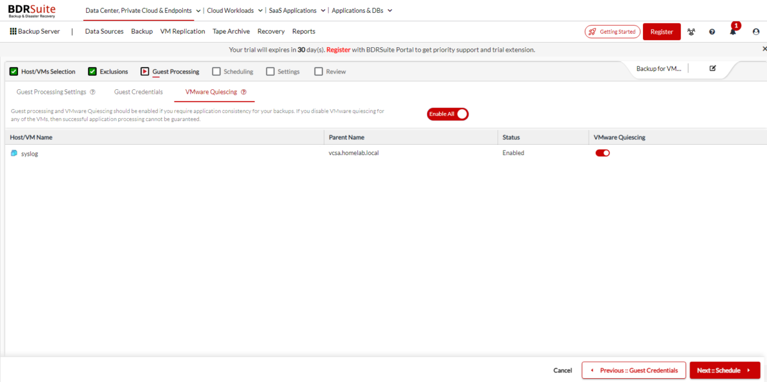Click the infrastructure topology icon
This screenshot has height=382, width=767.
[x=691, y=31]
